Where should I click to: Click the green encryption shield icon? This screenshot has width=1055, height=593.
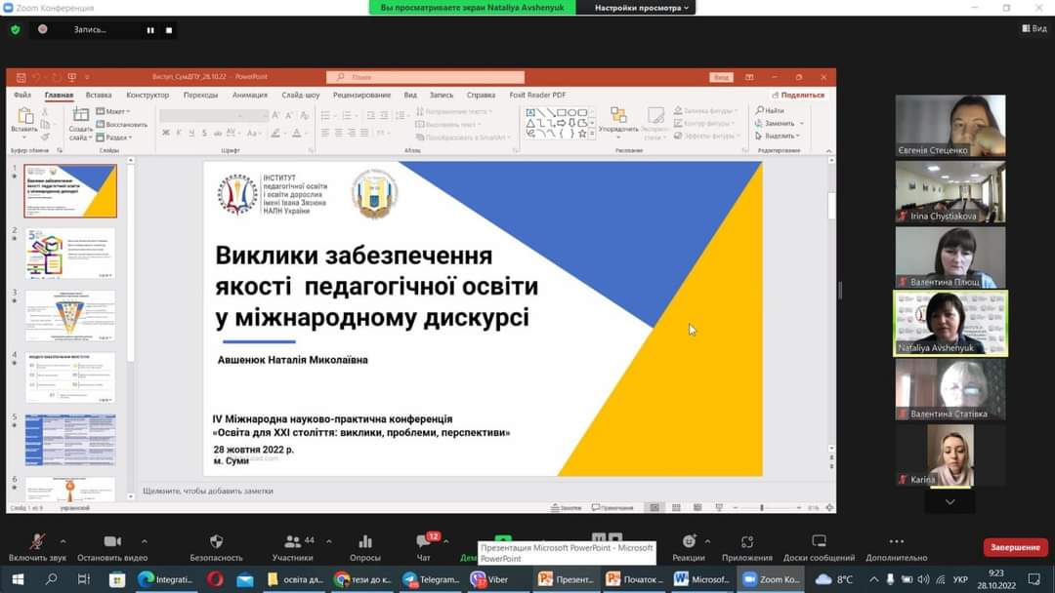point(16,29)
